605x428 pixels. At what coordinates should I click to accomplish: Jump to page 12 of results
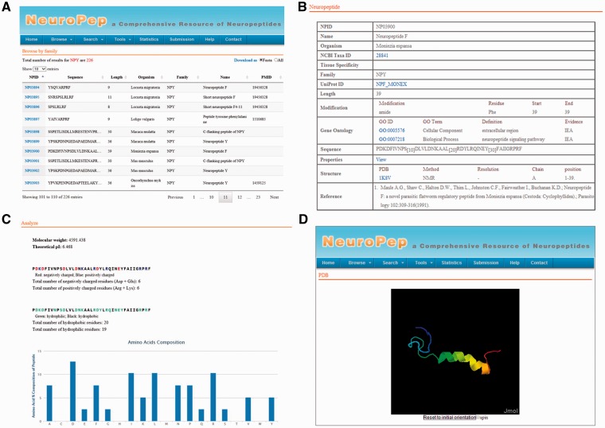pyautogui.click(x=240, y=197)
